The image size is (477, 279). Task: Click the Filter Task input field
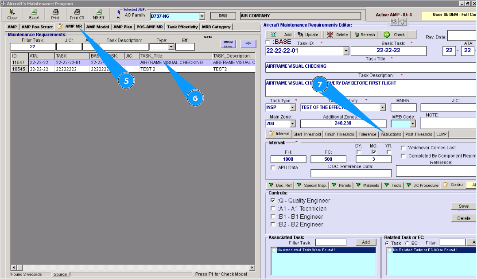33,46
